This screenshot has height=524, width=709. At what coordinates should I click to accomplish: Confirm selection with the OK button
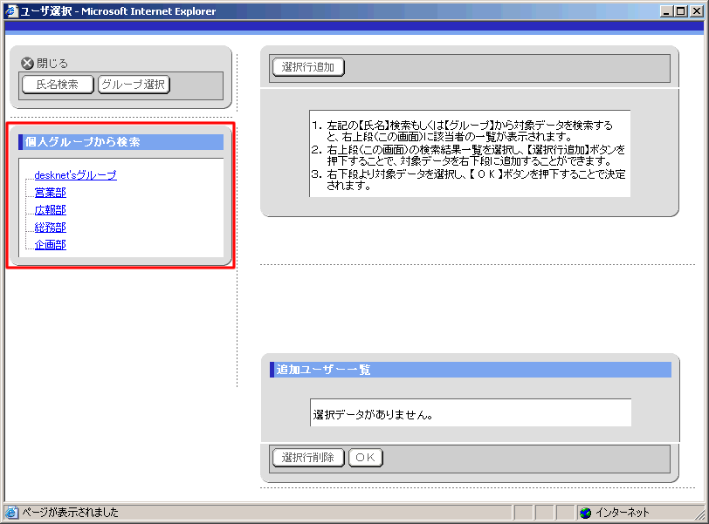tap(365, 458)
